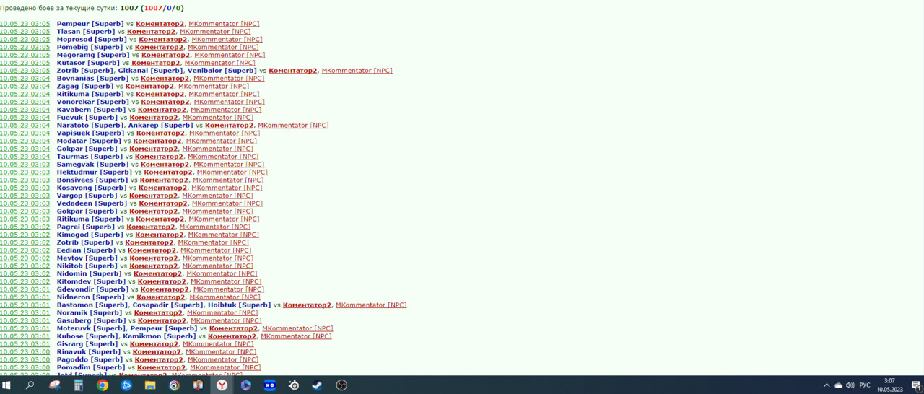Open the battle timestamp for Kutasor
This screenshot has width=924, height=394.
coord(25,63)
